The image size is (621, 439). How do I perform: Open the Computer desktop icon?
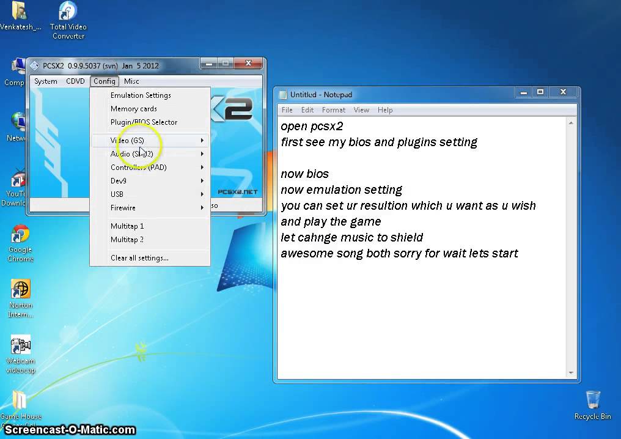click(x=15, y=72)
